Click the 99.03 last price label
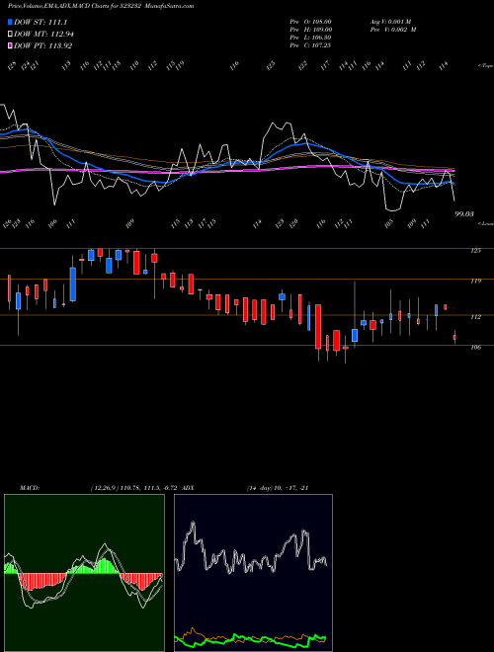 (x=464, y=213)
